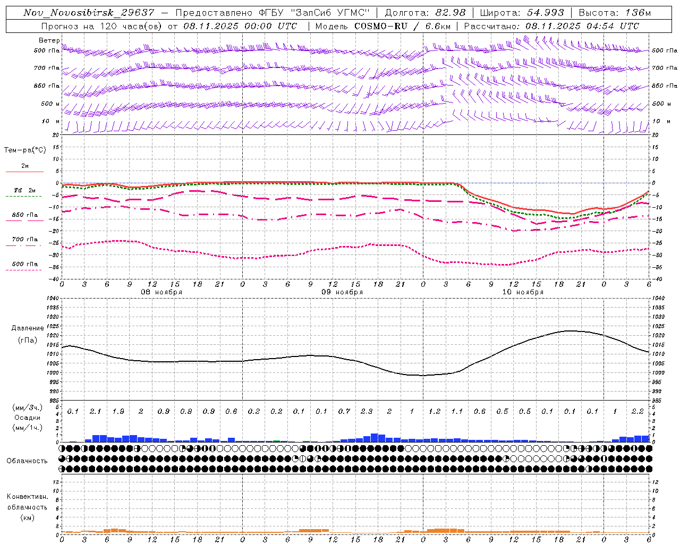Click the 0.8 three-hour precipitation value
Viewport: 680px width, 544px height.
[x=186, y=412]
